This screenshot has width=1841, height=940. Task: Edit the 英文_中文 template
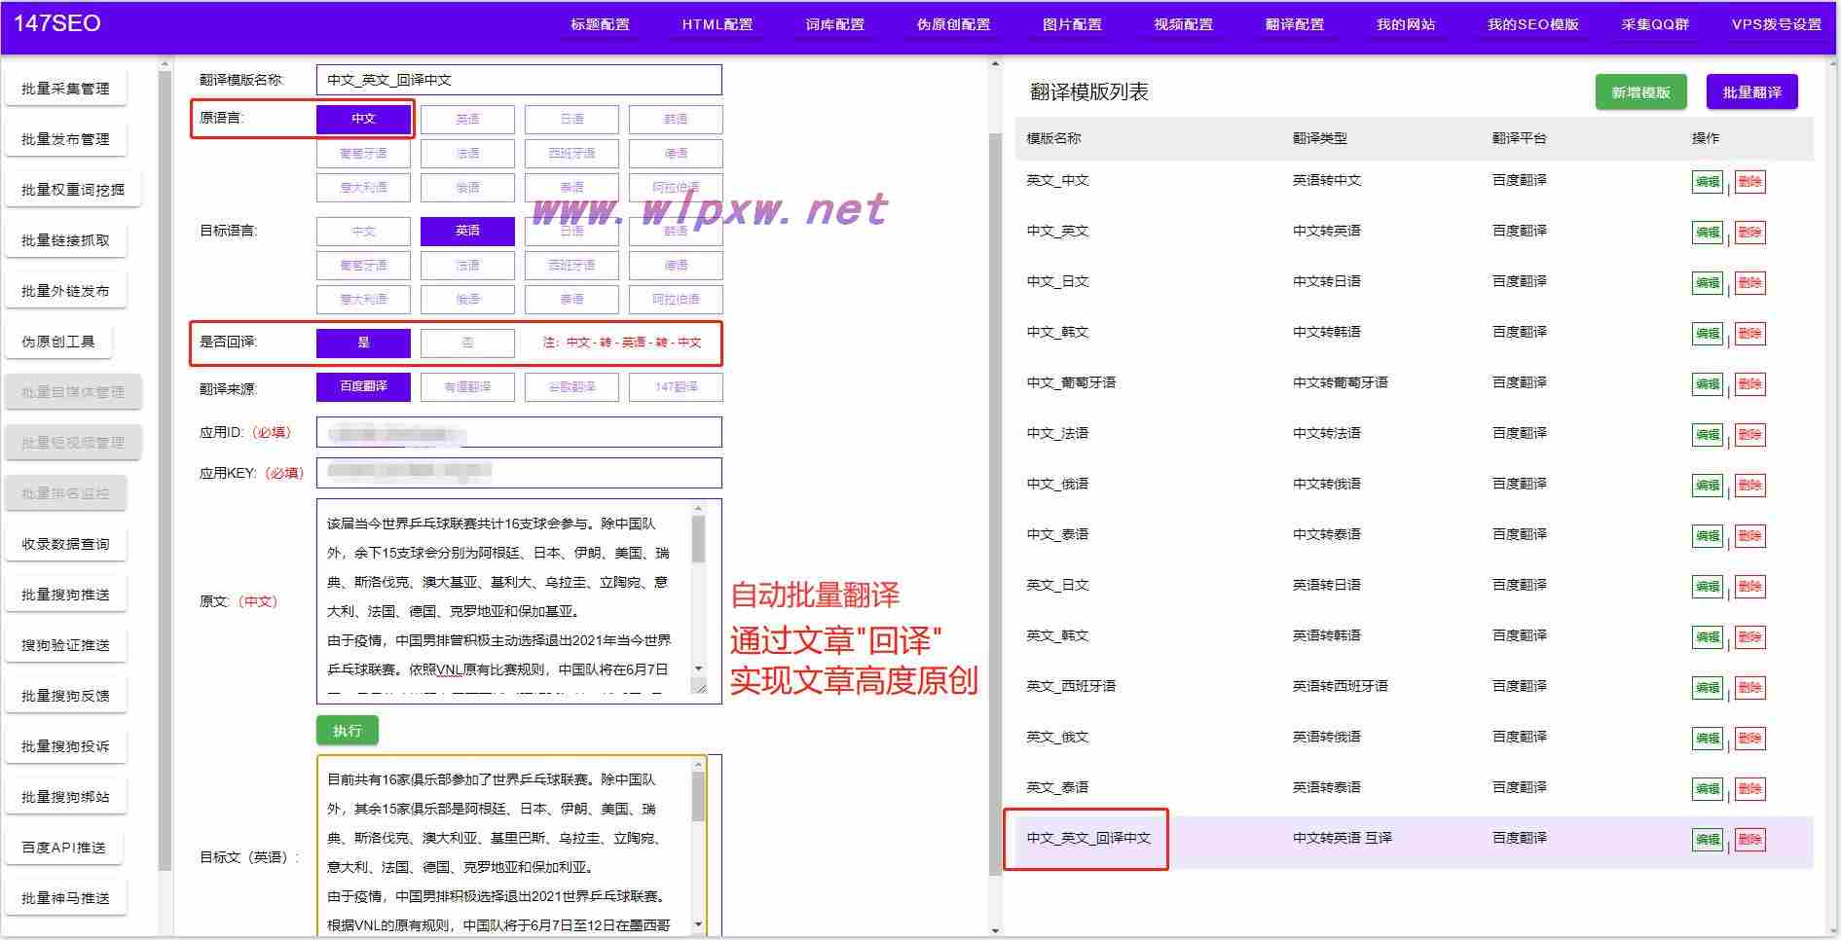coord(1708,182)
